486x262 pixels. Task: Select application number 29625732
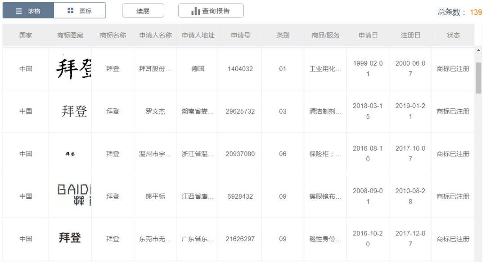[x=240, y=111]
